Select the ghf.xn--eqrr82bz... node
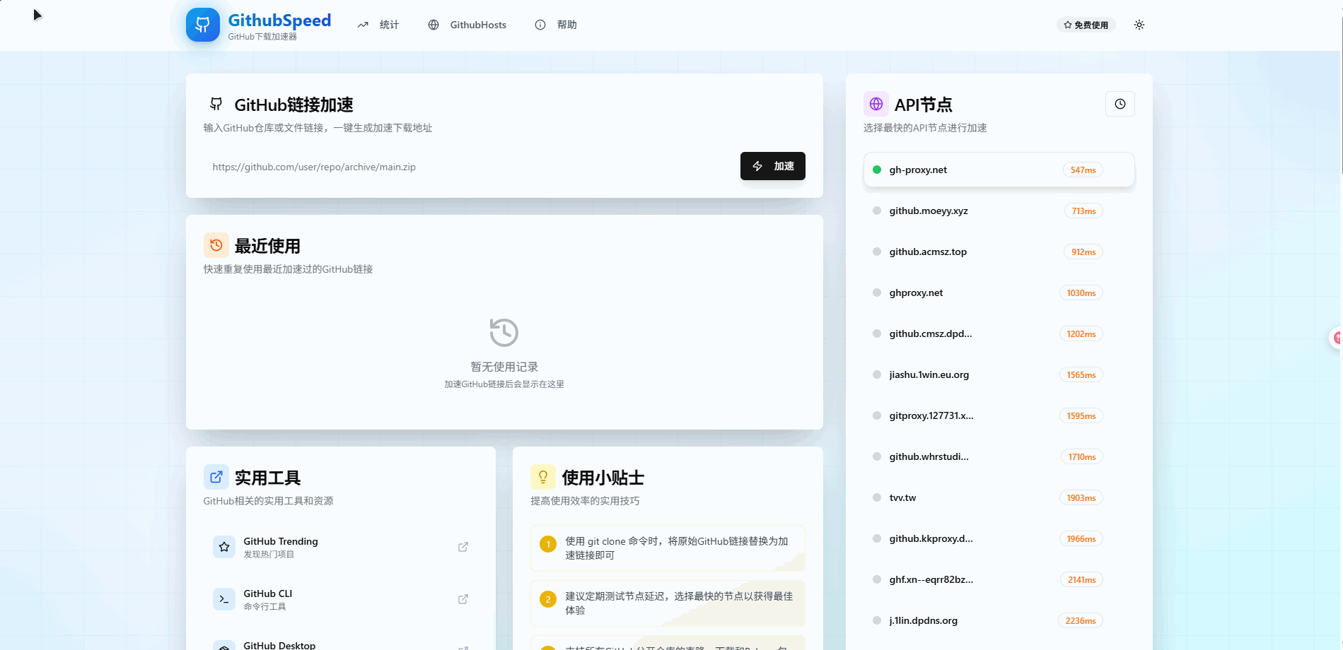This screenshot has height=650, width=1343. pos(999,579)
